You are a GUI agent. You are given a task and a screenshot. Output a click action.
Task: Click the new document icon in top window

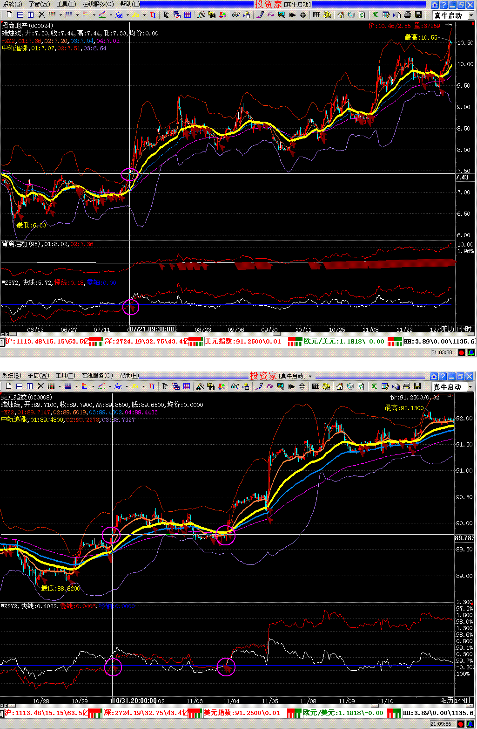pos(9,15)
